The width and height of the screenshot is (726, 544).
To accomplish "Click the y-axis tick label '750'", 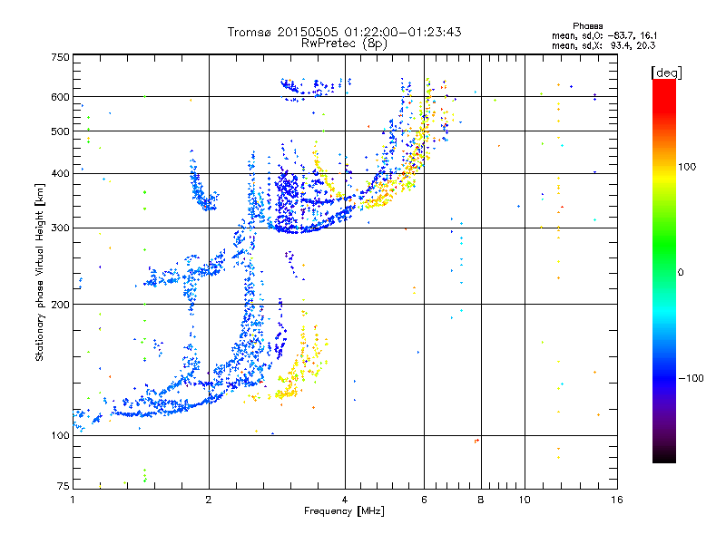I will (60, 57).
